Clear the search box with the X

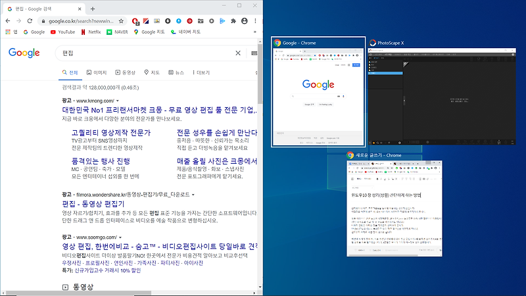238,53
